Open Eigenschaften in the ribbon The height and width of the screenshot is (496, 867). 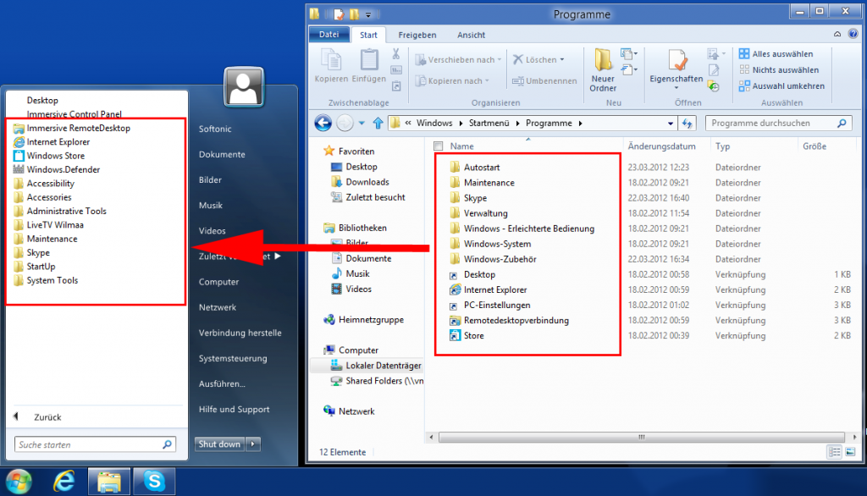coord(676,69)
